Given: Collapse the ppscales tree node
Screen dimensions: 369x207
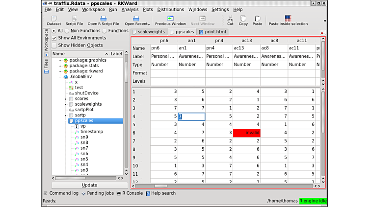Looking at the screenshot, I should 65,121.
